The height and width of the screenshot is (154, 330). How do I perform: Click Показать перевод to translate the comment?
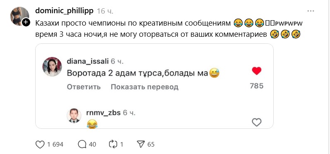tap(145, 87)
